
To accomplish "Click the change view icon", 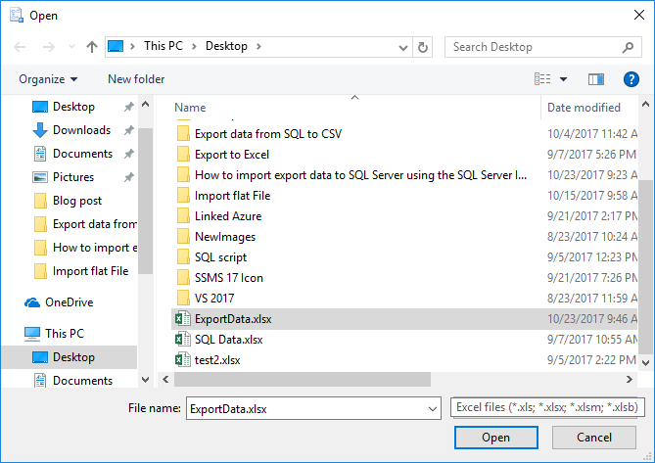I will [x=542, y=78].
